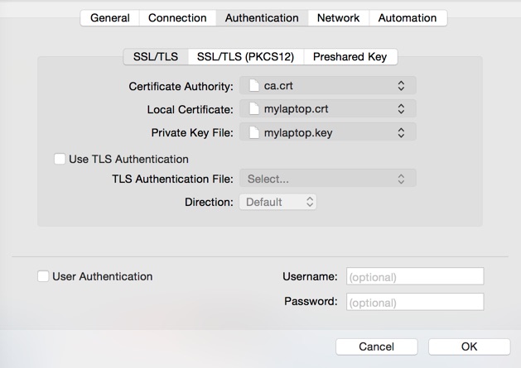
Task: Click the "User Authentication" label text
Action: 103,276
